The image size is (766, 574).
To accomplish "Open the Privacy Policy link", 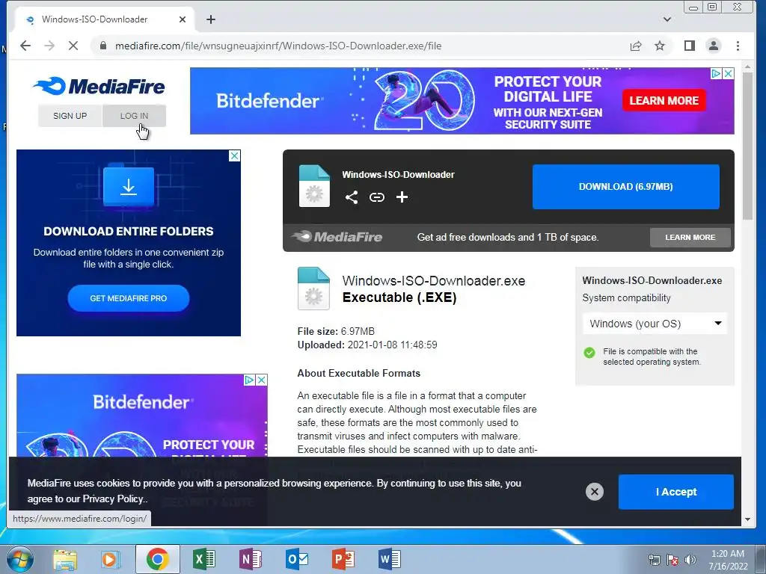I will (114, 499).
